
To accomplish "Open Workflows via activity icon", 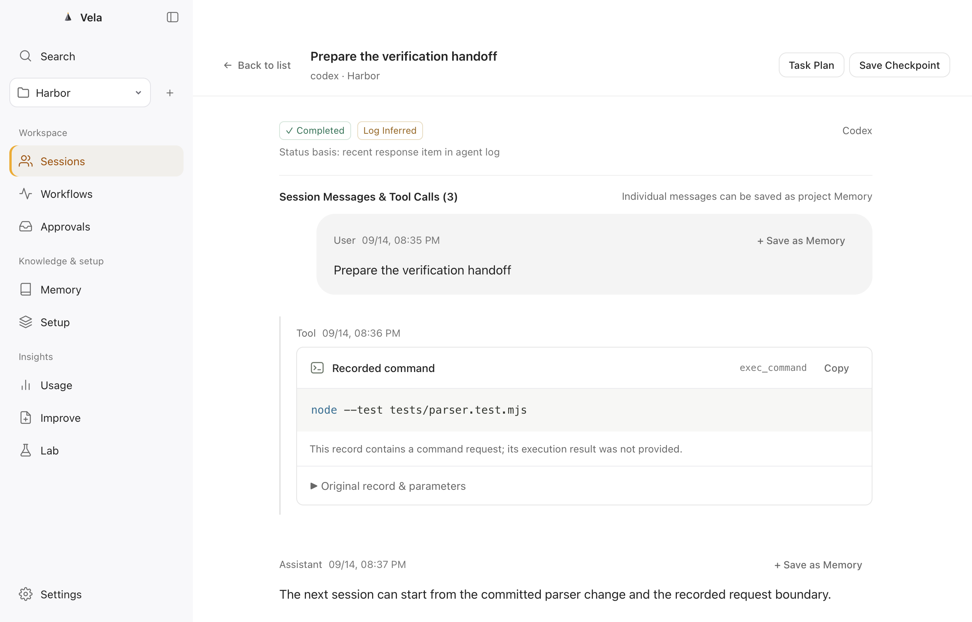I will point(26,194).
